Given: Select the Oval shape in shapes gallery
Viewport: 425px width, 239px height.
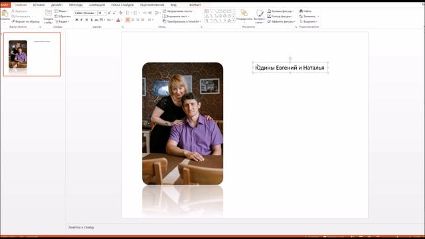Looking at the screenshot, I should [224, 11].
